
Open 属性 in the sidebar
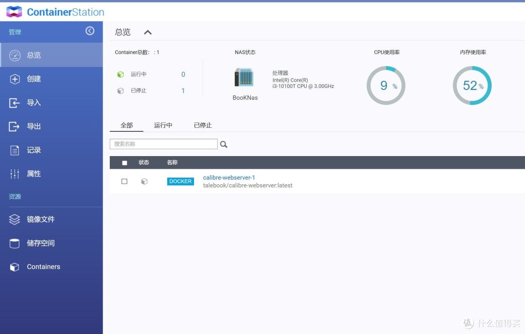pos(51,174)
